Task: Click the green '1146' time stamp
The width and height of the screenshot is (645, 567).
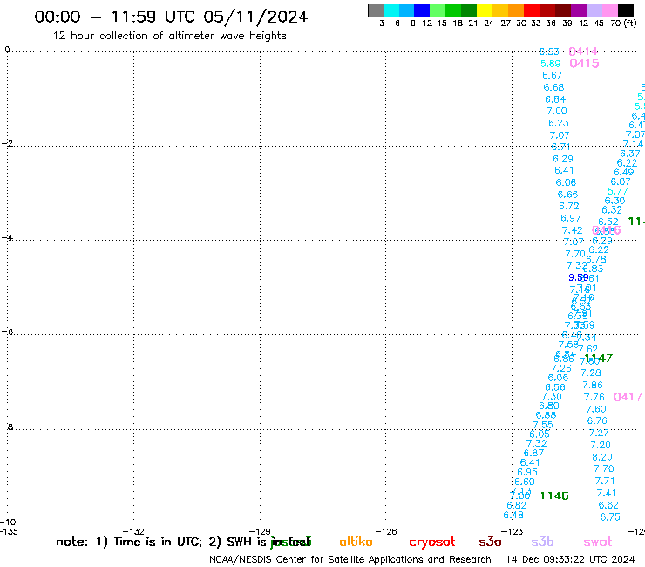Action: (554, 495)
